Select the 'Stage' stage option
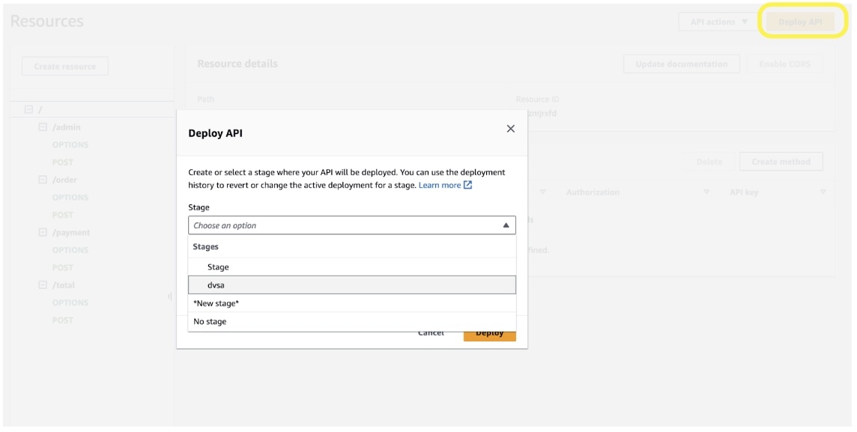The image size is (857, 432). [352, 267]
